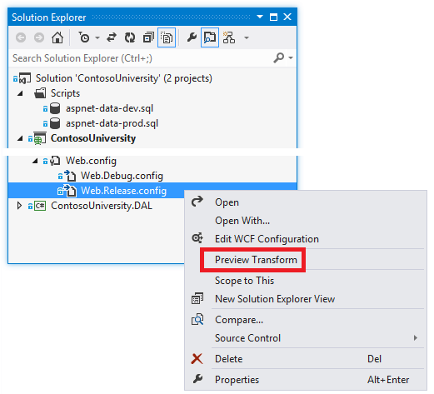Click the Properties wrench toolbar icon
Viewport: 434px width, 394px height.
coord(192,37)
